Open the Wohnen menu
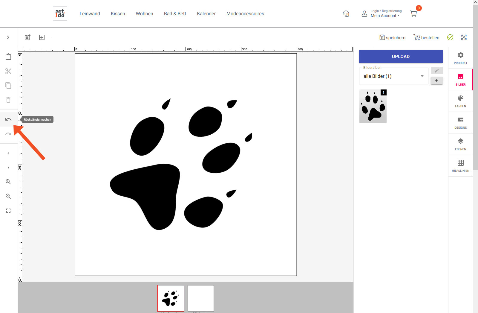The image size is (478, 313). [x=144, y=14]
